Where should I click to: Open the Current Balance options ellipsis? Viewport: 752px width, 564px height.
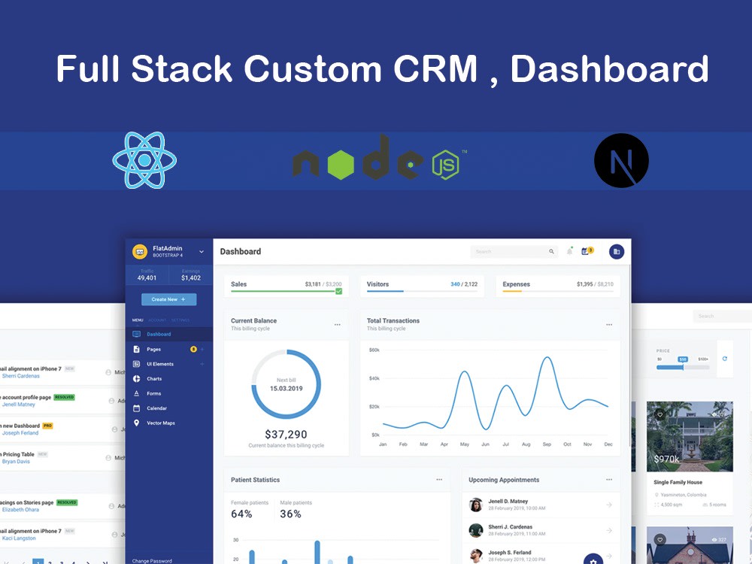click(337, 325)
